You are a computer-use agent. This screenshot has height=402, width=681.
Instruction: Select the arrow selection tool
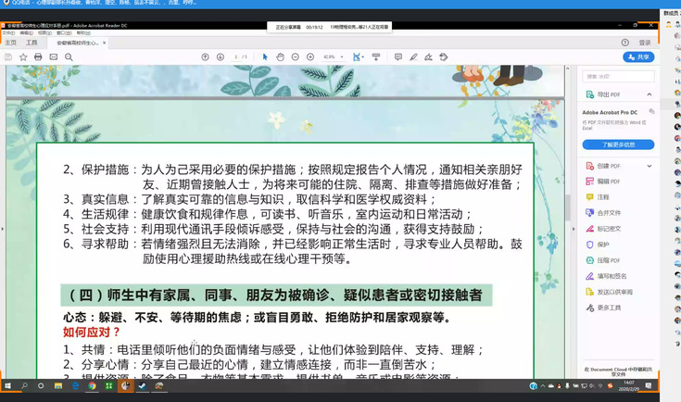(x=265, y=57)
